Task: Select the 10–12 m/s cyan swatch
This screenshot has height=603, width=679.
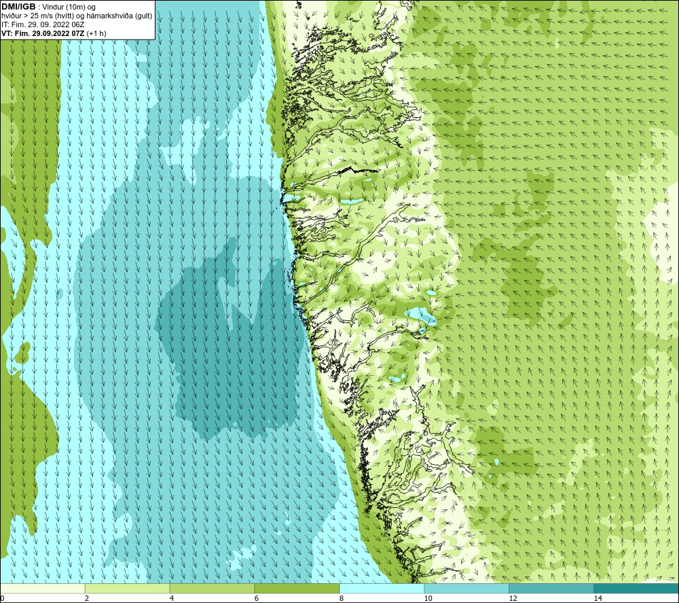Action: 467,588
